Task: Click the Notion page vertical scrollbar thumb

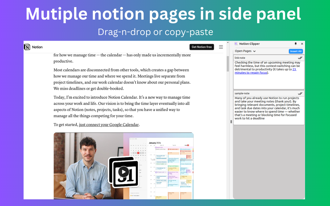Action: point(228,64)
